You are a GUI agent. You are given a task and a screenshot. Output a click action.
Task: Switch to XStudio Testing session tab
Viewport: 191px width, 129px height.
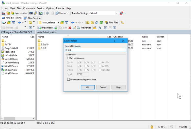pos(12,18)
